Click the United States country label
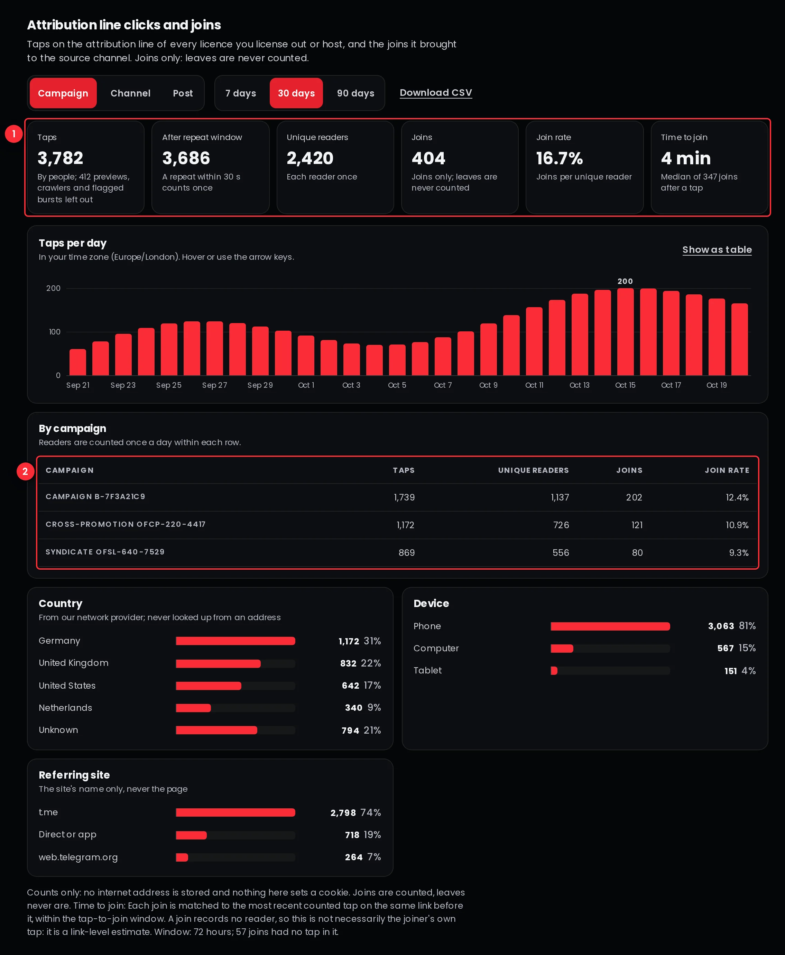Screen dimensions: 785x955 coord(67,686)
